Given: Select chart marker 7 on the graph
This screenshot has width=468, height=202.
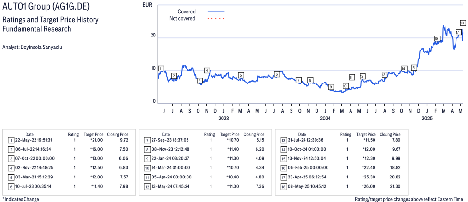Looking at the screenshot, I should 298,80.
